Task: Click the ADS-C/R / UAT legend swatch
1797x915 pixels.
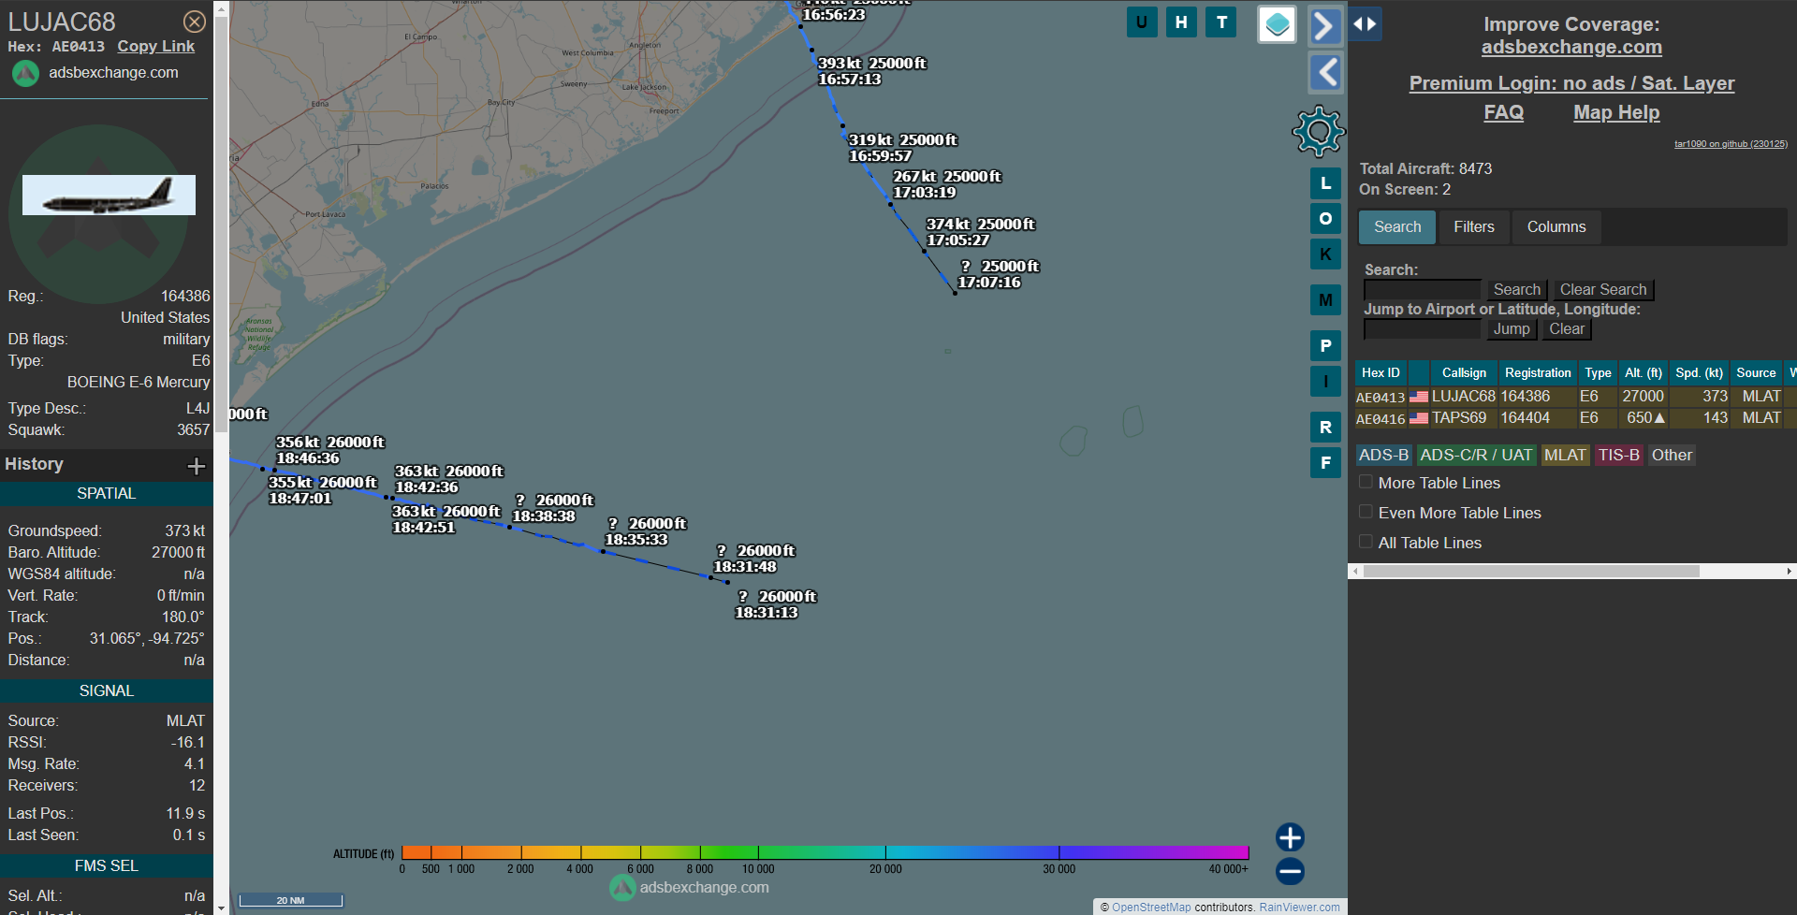Action: [1476, 456]
